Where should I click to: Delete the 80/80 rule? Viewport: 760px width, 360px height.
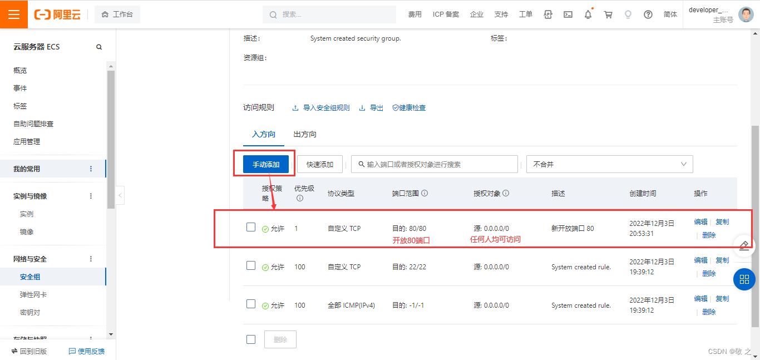[x=709, y=235]
